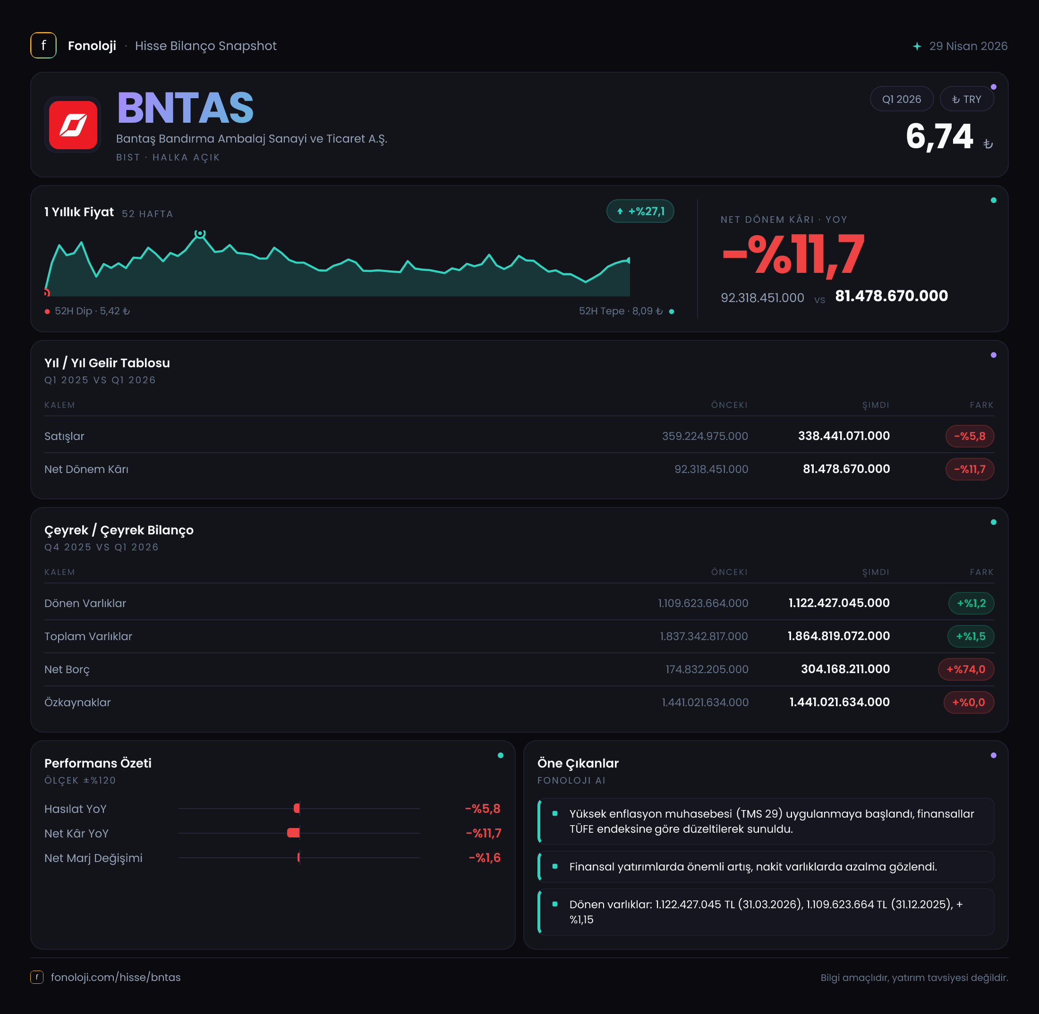This screenshot has width=1039, height=1014.
Task: Click the 52-week peak marker on the chart
Action: pos(200,233)
